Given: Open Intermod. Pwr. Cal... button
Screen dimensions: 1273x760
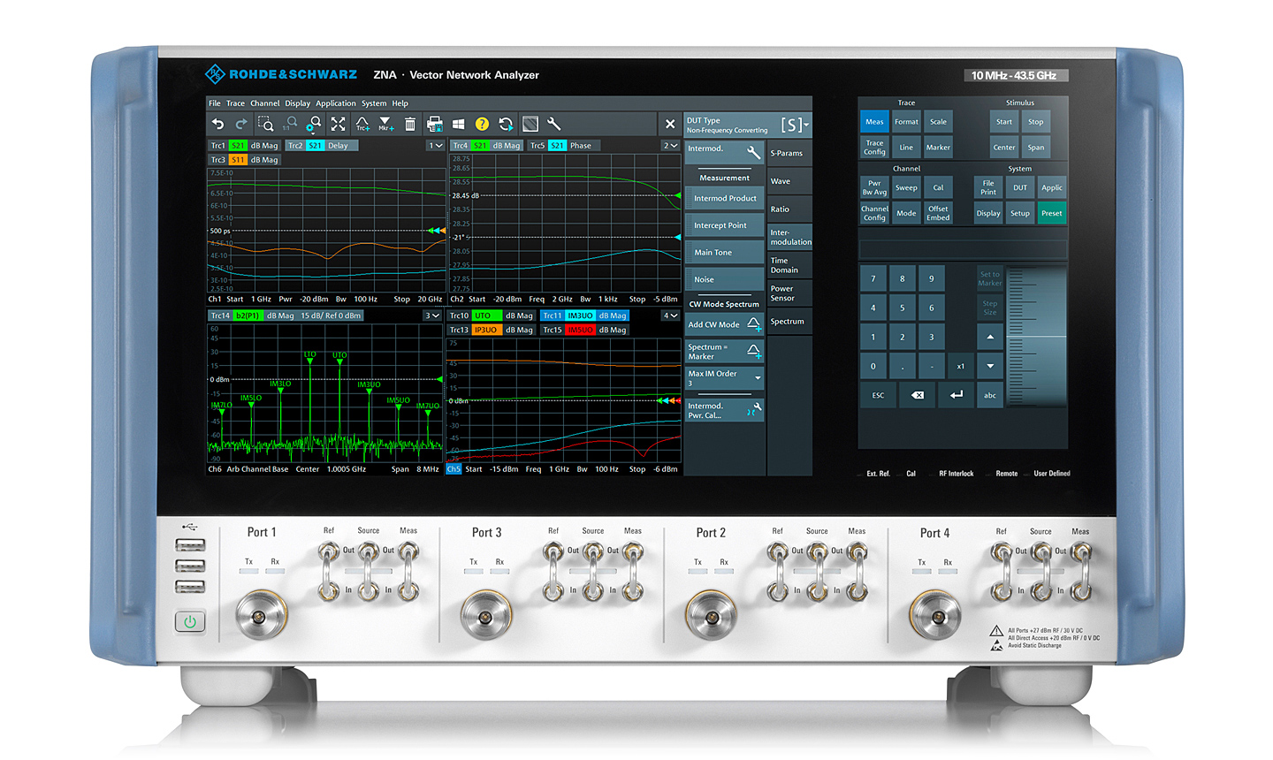Looking at the screenshot, I should (x=724, y=410).
